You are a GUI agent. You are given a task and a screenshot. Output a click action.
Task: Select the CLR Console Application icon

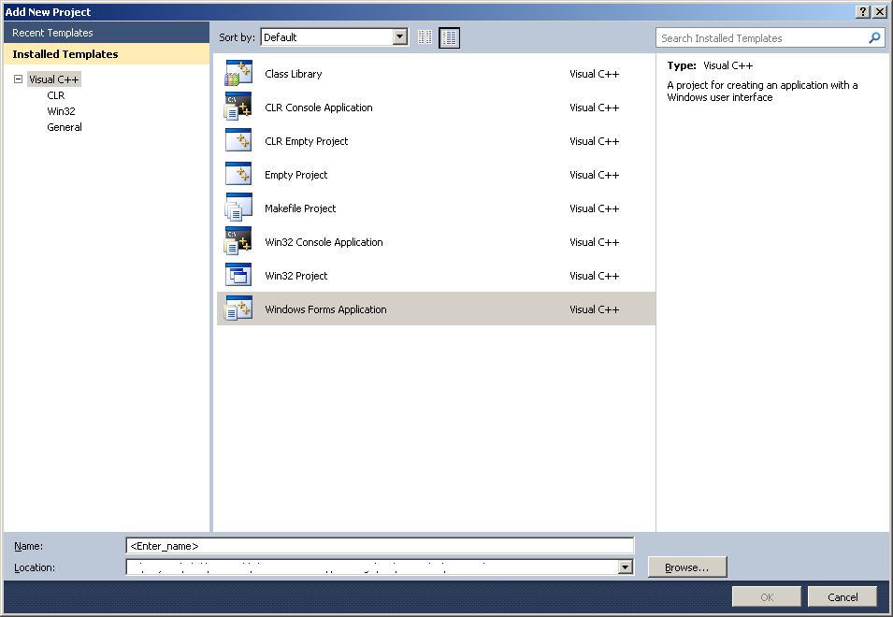(238, 107)
